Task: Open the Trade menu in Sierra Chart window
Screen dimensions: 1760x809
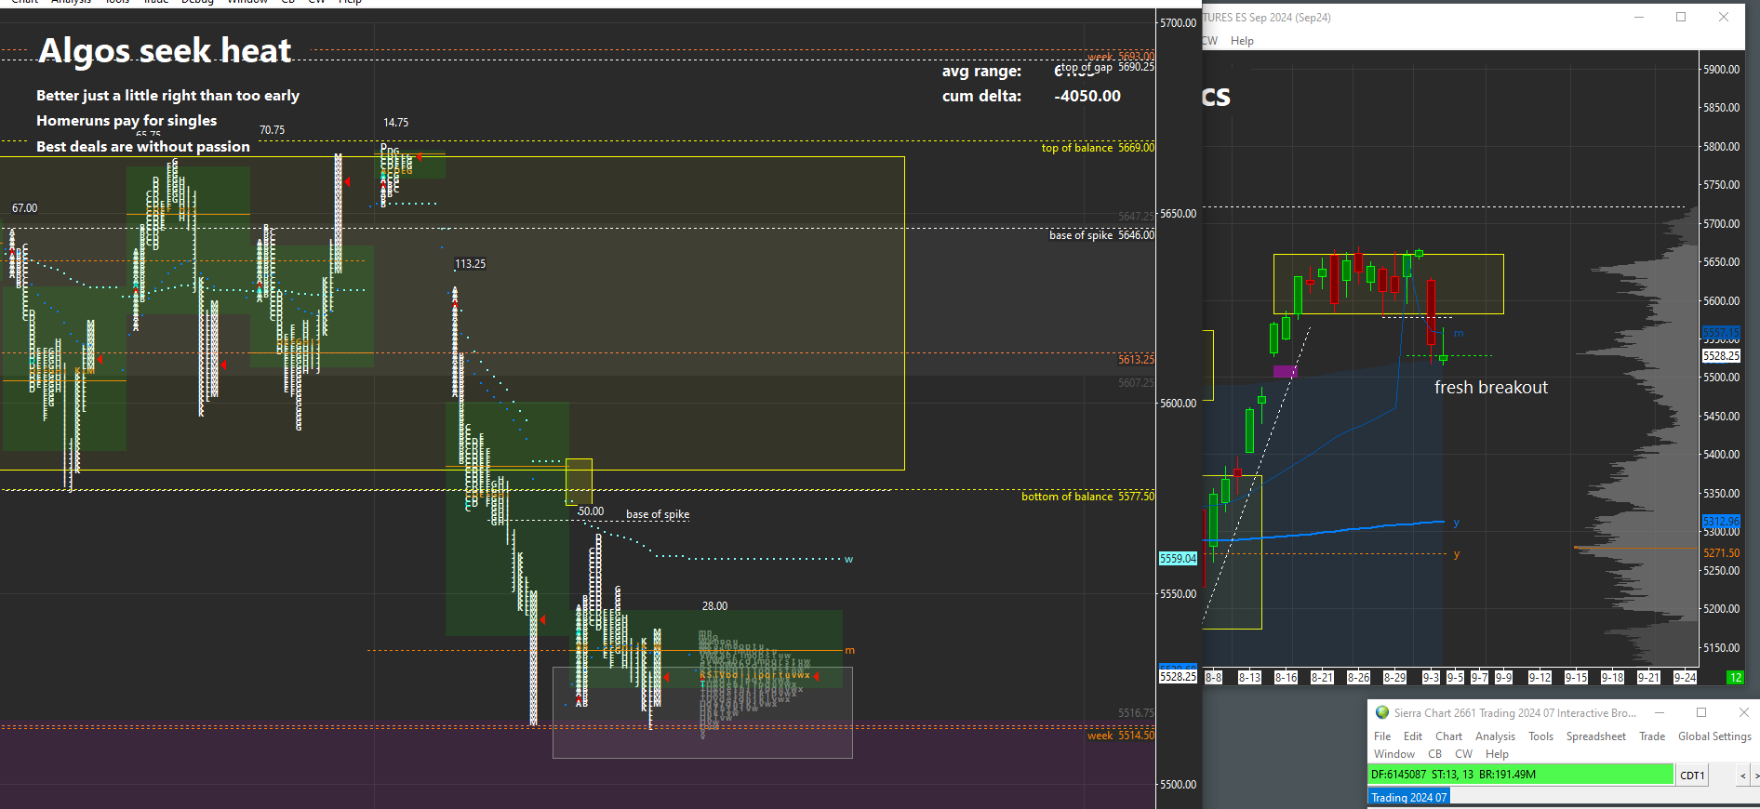Action: [x=1652, y=736]
